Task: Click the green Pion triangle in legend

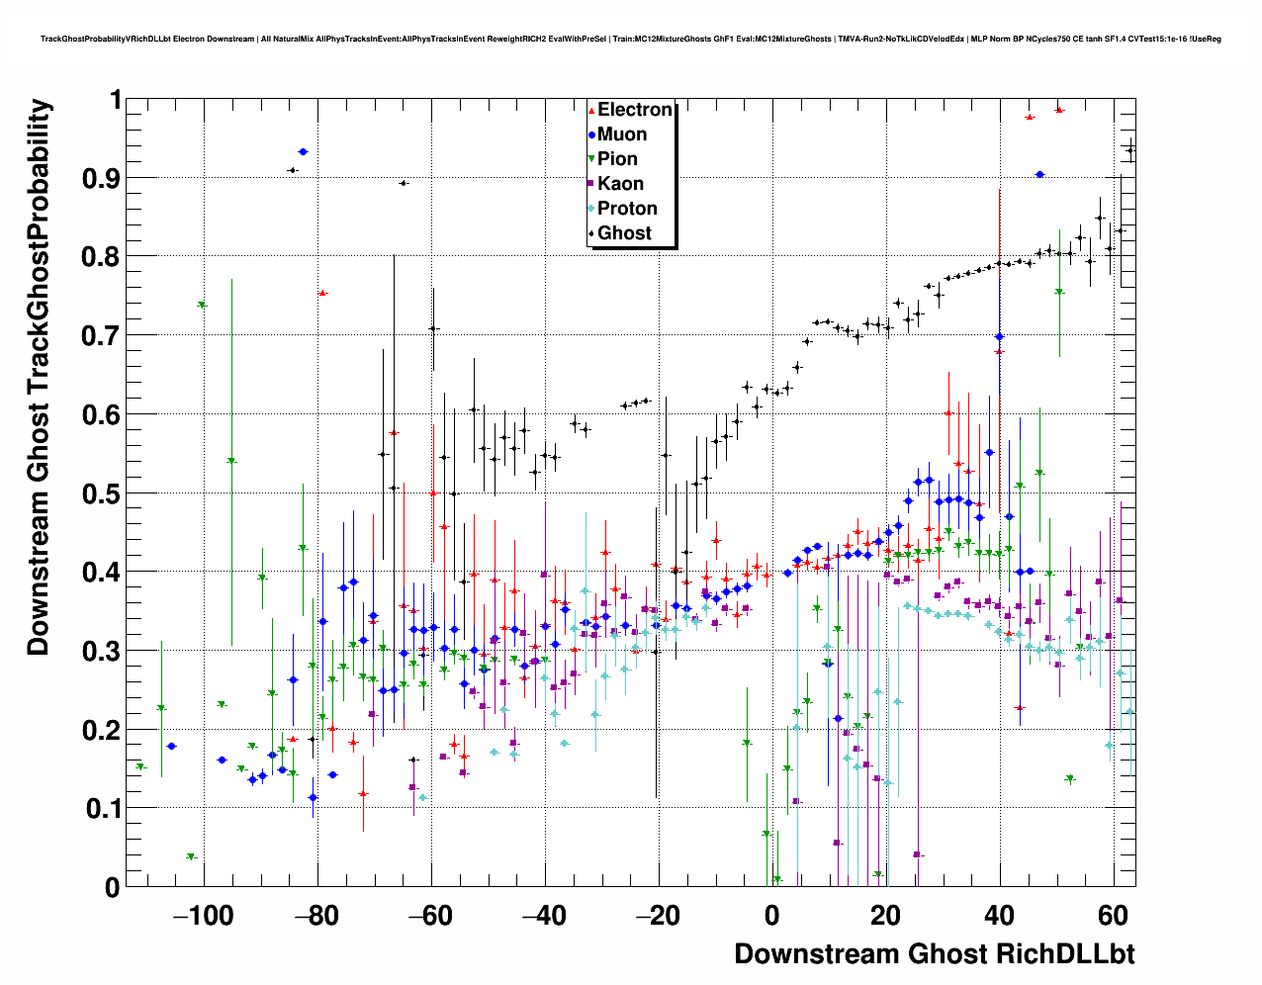Action: point(591,159)
